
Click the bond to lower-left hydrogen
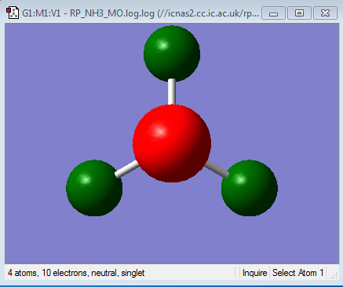tap(127, 169)
